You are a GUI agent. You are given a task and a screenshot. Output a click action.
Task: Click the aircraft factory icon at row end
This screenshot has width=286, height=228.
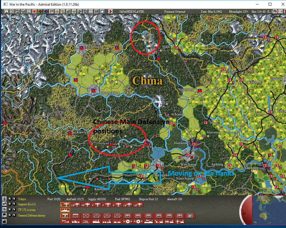(180, 222)
